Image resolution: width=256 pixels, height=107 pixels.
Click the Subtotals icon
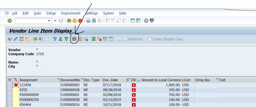[99, 39]
